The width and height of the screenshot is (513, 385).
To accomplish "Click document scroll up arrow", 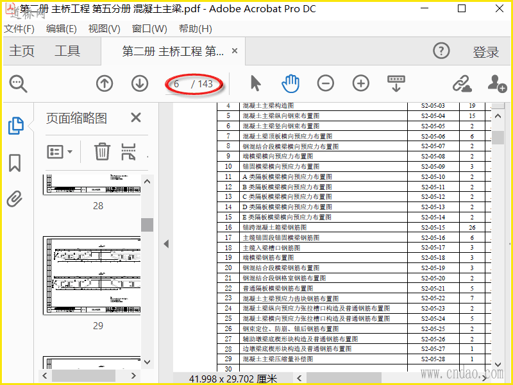I will tap(498, 116).
